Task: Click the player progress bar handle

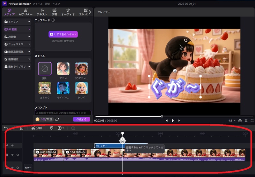Action: click(162, 116)
